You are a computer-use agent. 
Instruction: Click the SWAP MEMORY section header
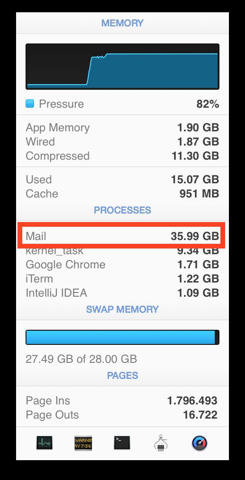(122, 309)
